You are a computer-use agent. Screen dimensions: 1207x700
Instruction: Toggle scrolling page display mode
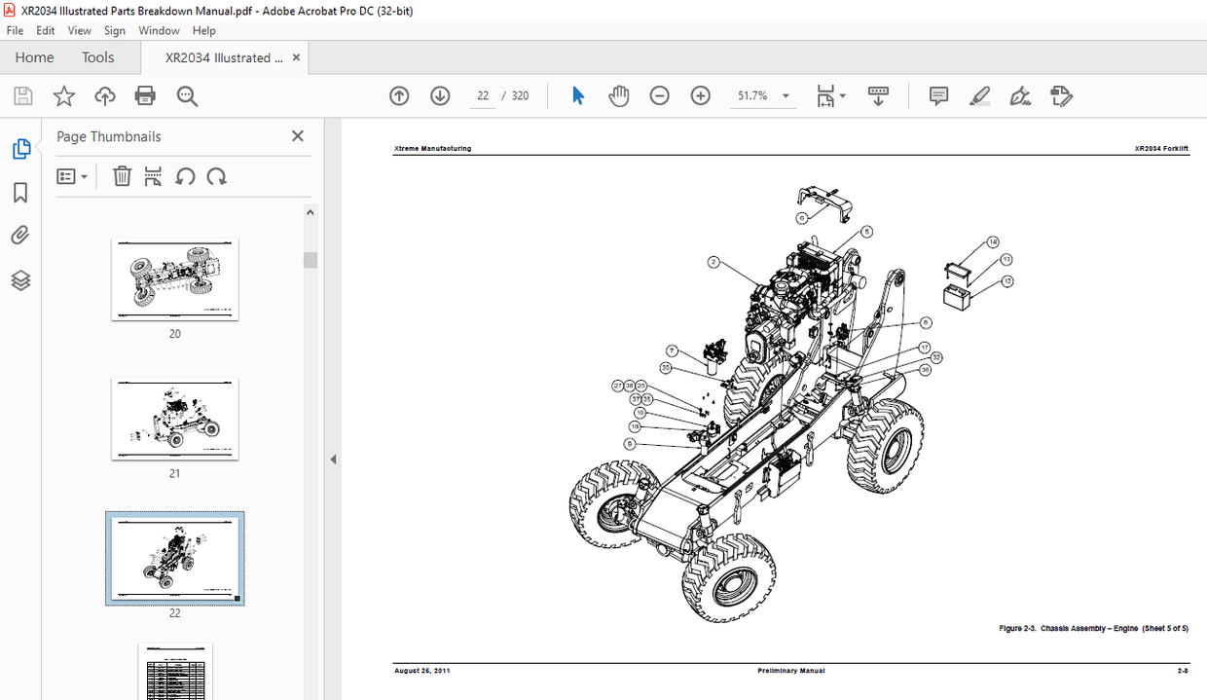click(878, 95)
